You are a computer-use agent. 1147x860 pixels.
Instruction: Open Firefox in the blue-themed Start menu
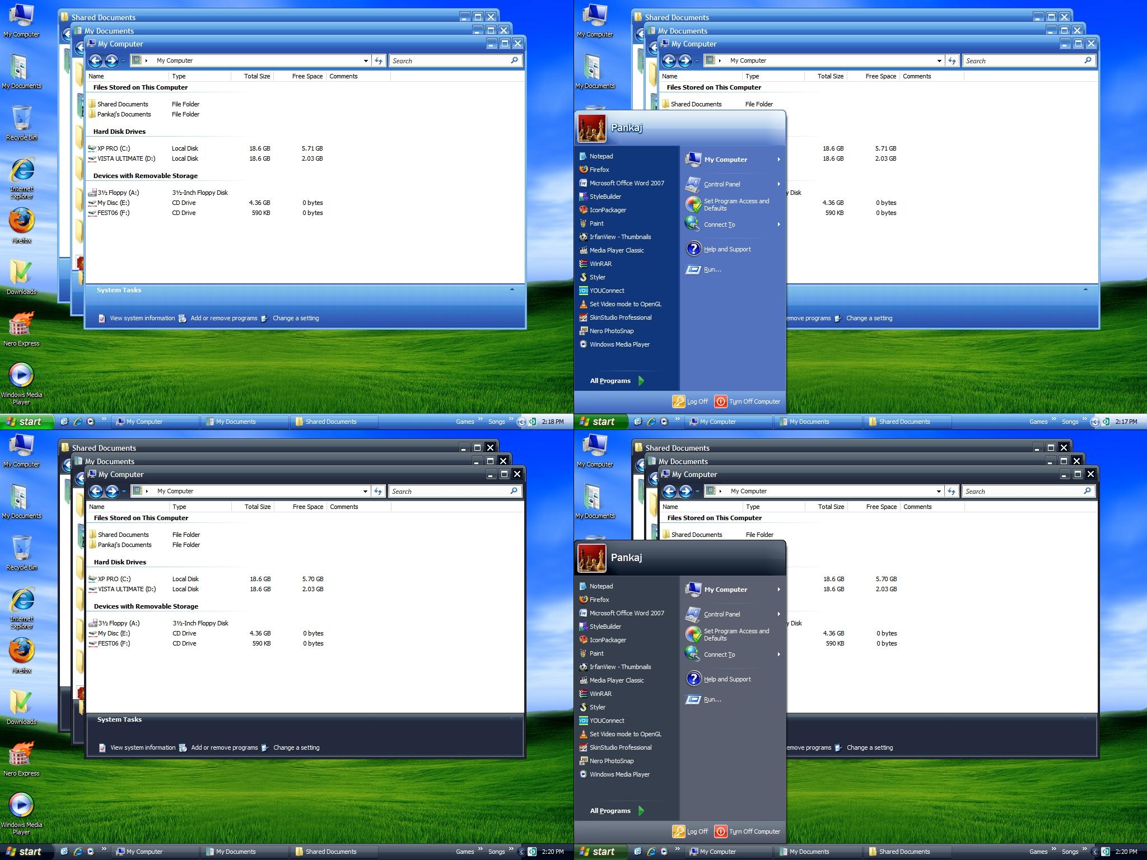point(599,170)
